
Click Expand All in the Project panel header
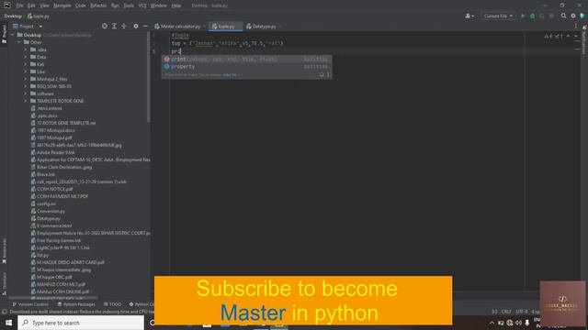pos(114,27)
